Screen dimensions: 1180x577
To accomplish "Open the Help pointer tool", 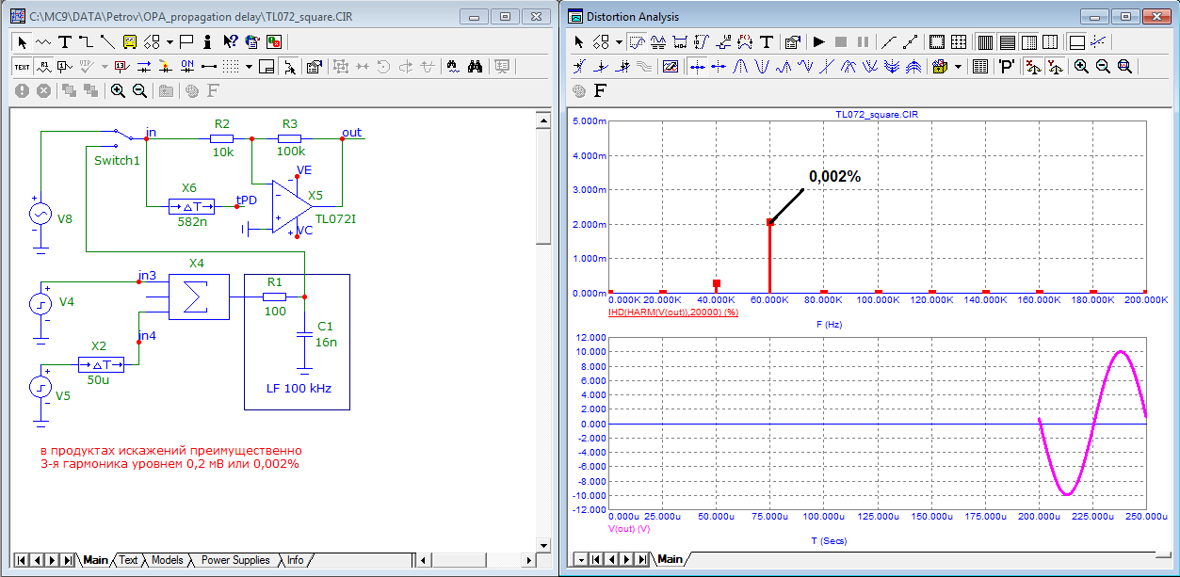I will point(230,41).
